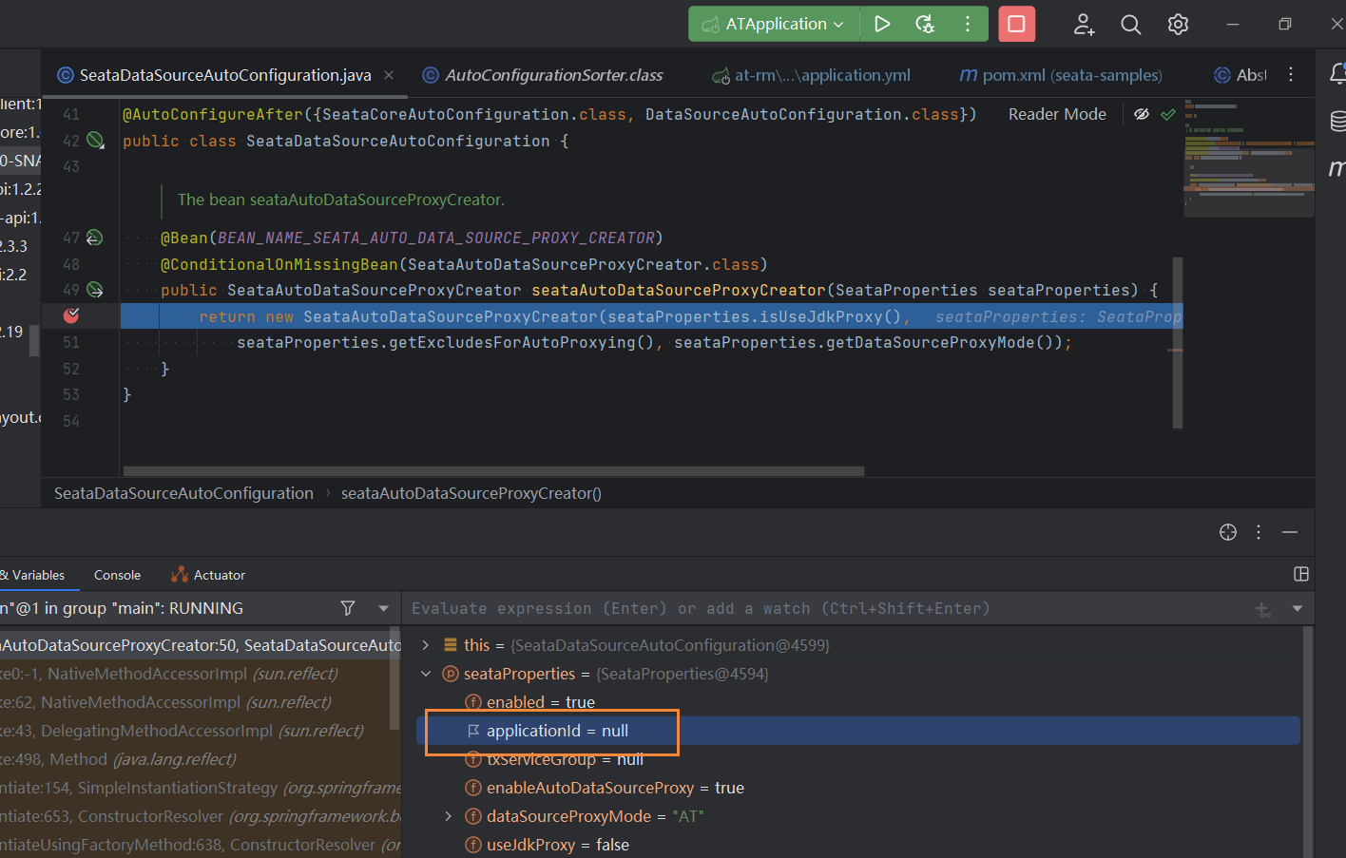Filter frames with the funnel icon
This screenshot has height=858, width=1346.
pos(348,608)
